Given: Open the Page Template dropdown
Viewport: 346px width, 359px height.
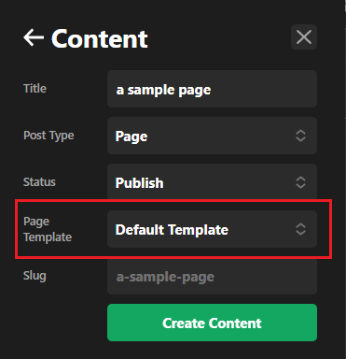Looking at the screenshot, I should (x=212, y=229).
